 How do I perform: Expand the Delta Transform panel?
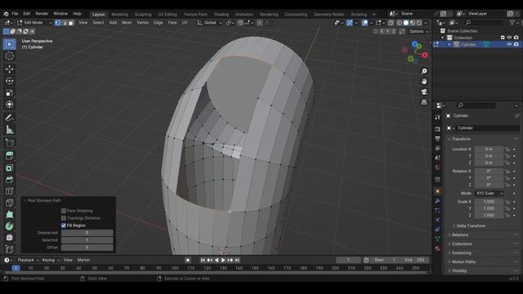click(471, 226)
